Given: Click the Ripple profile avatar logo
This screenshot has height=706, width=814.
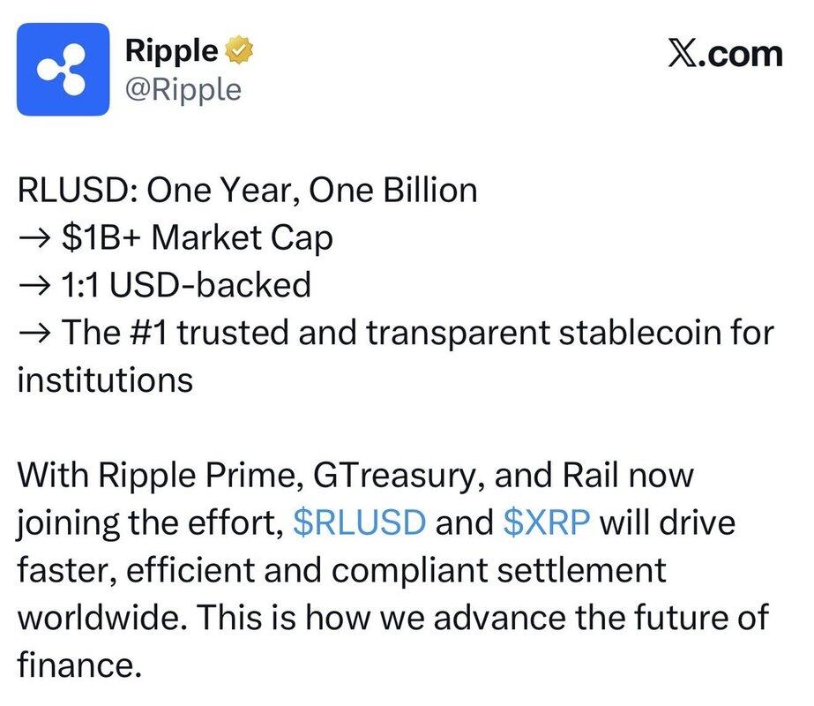Looking at the screenshot, I should coord(63,70).
